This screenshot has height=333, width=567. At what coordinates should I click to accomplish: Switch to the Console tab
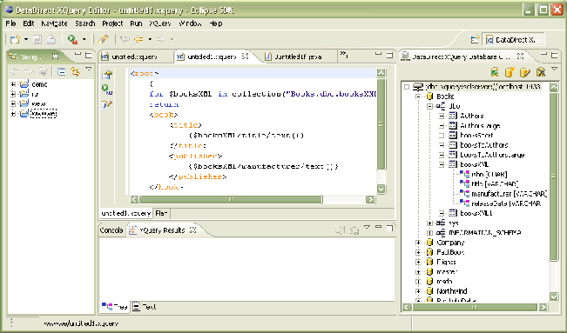coord(111,230)
